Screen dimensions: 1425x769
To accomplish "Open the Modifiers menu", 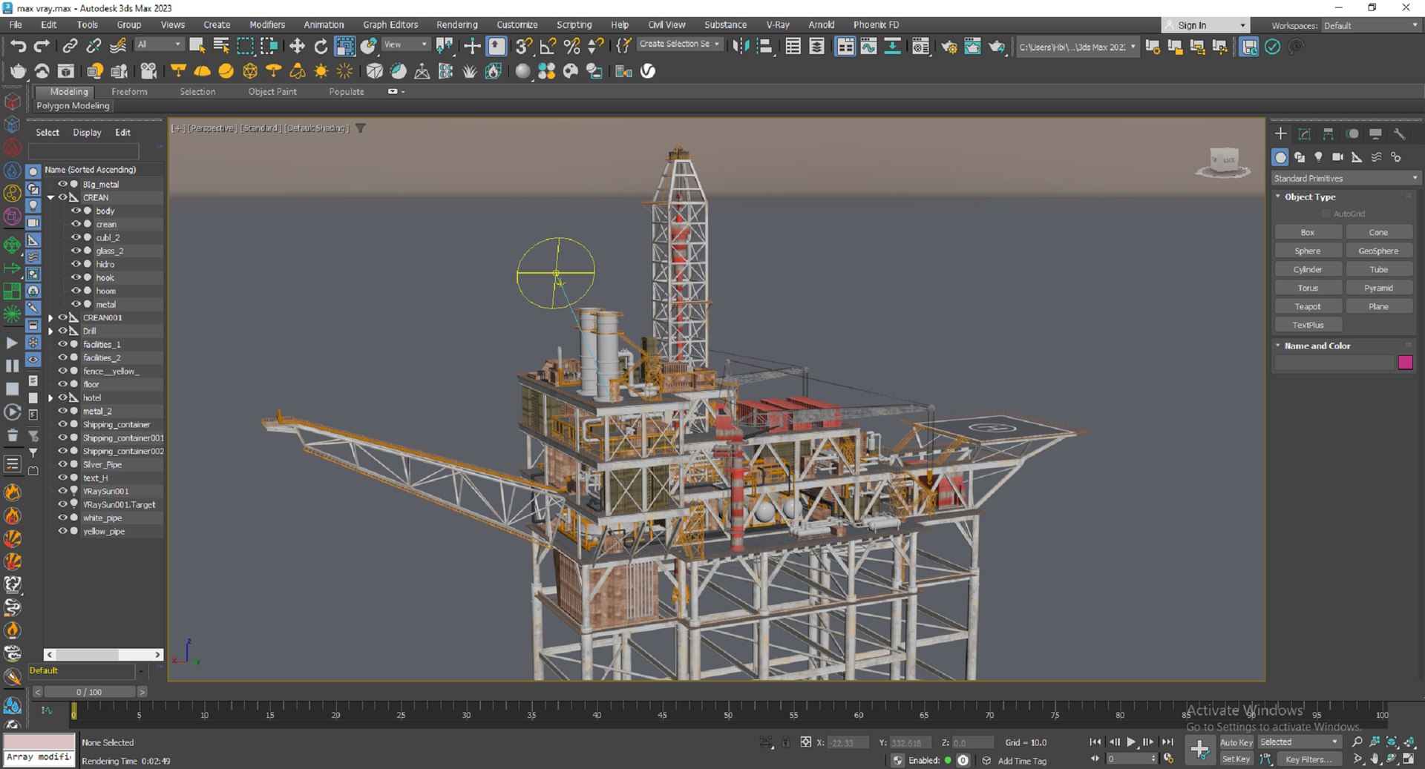I will pyautogui.click(x=267, y=24).
